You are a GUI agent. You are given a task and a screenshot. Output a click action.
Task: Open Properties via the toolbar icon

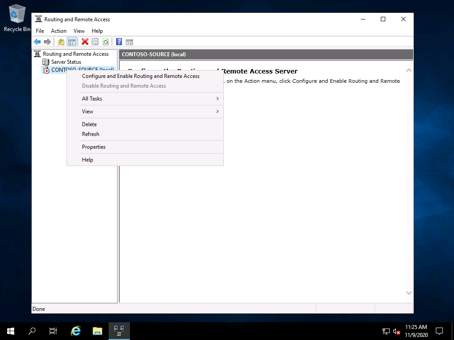pos(95,42)
